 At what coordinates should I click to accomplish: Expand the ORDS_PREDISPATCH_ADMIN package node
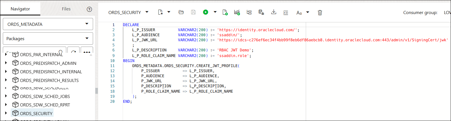coord(6,63)
